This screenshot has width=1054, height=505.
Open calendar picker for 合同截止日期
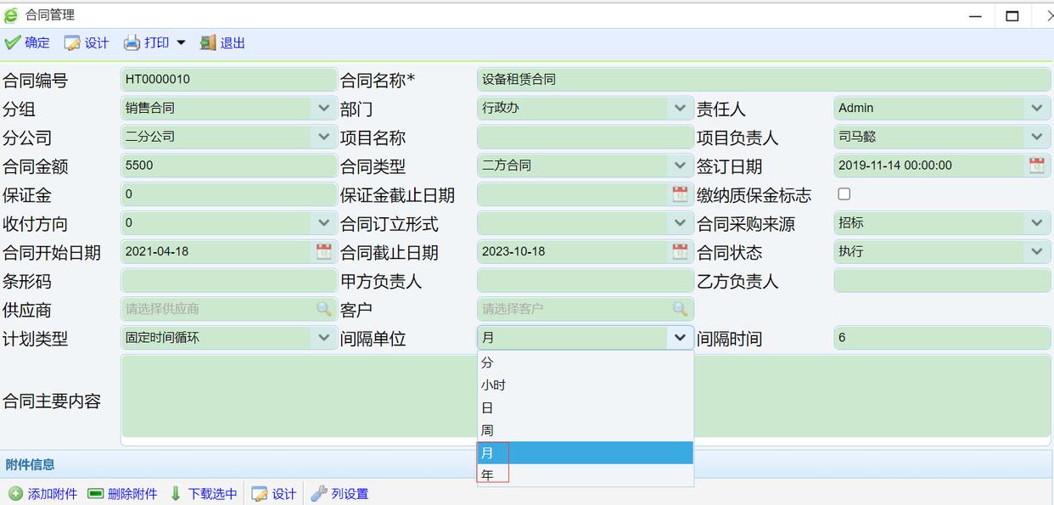coord(680,251)
